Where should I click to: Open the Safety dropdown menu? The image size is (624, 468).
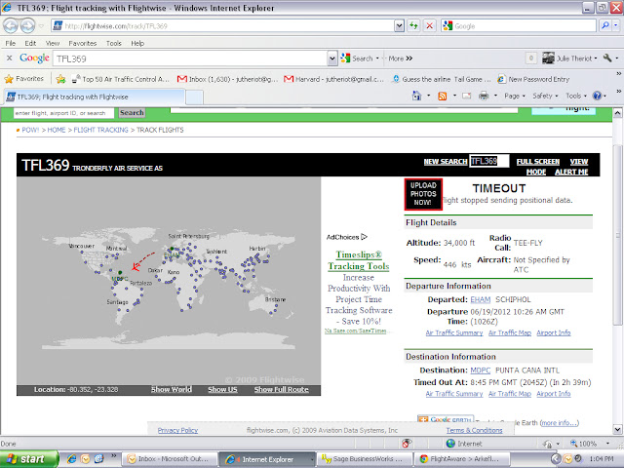pyautogui.click(x=545, y=96)
